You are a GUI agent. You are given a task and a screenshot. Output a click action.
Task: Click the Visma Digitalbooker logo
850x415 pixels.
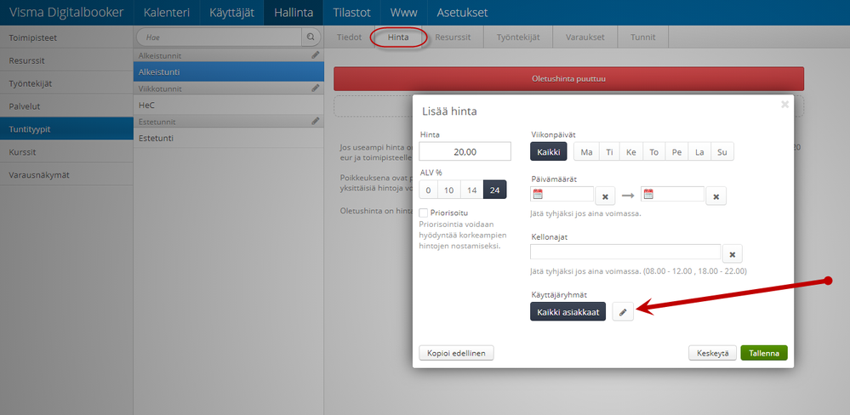pyautogui.click(x=66, y=13)
